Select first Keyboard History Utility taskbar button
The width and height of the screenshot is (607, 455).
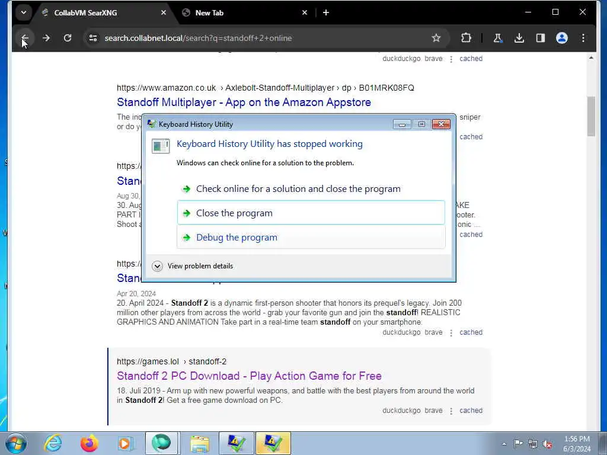[x=237, y=443]
